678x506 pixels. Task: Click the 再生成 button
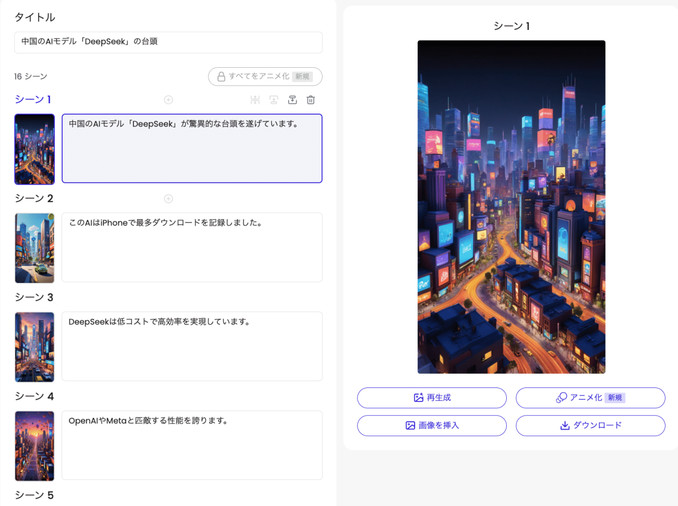coord(432,398)
